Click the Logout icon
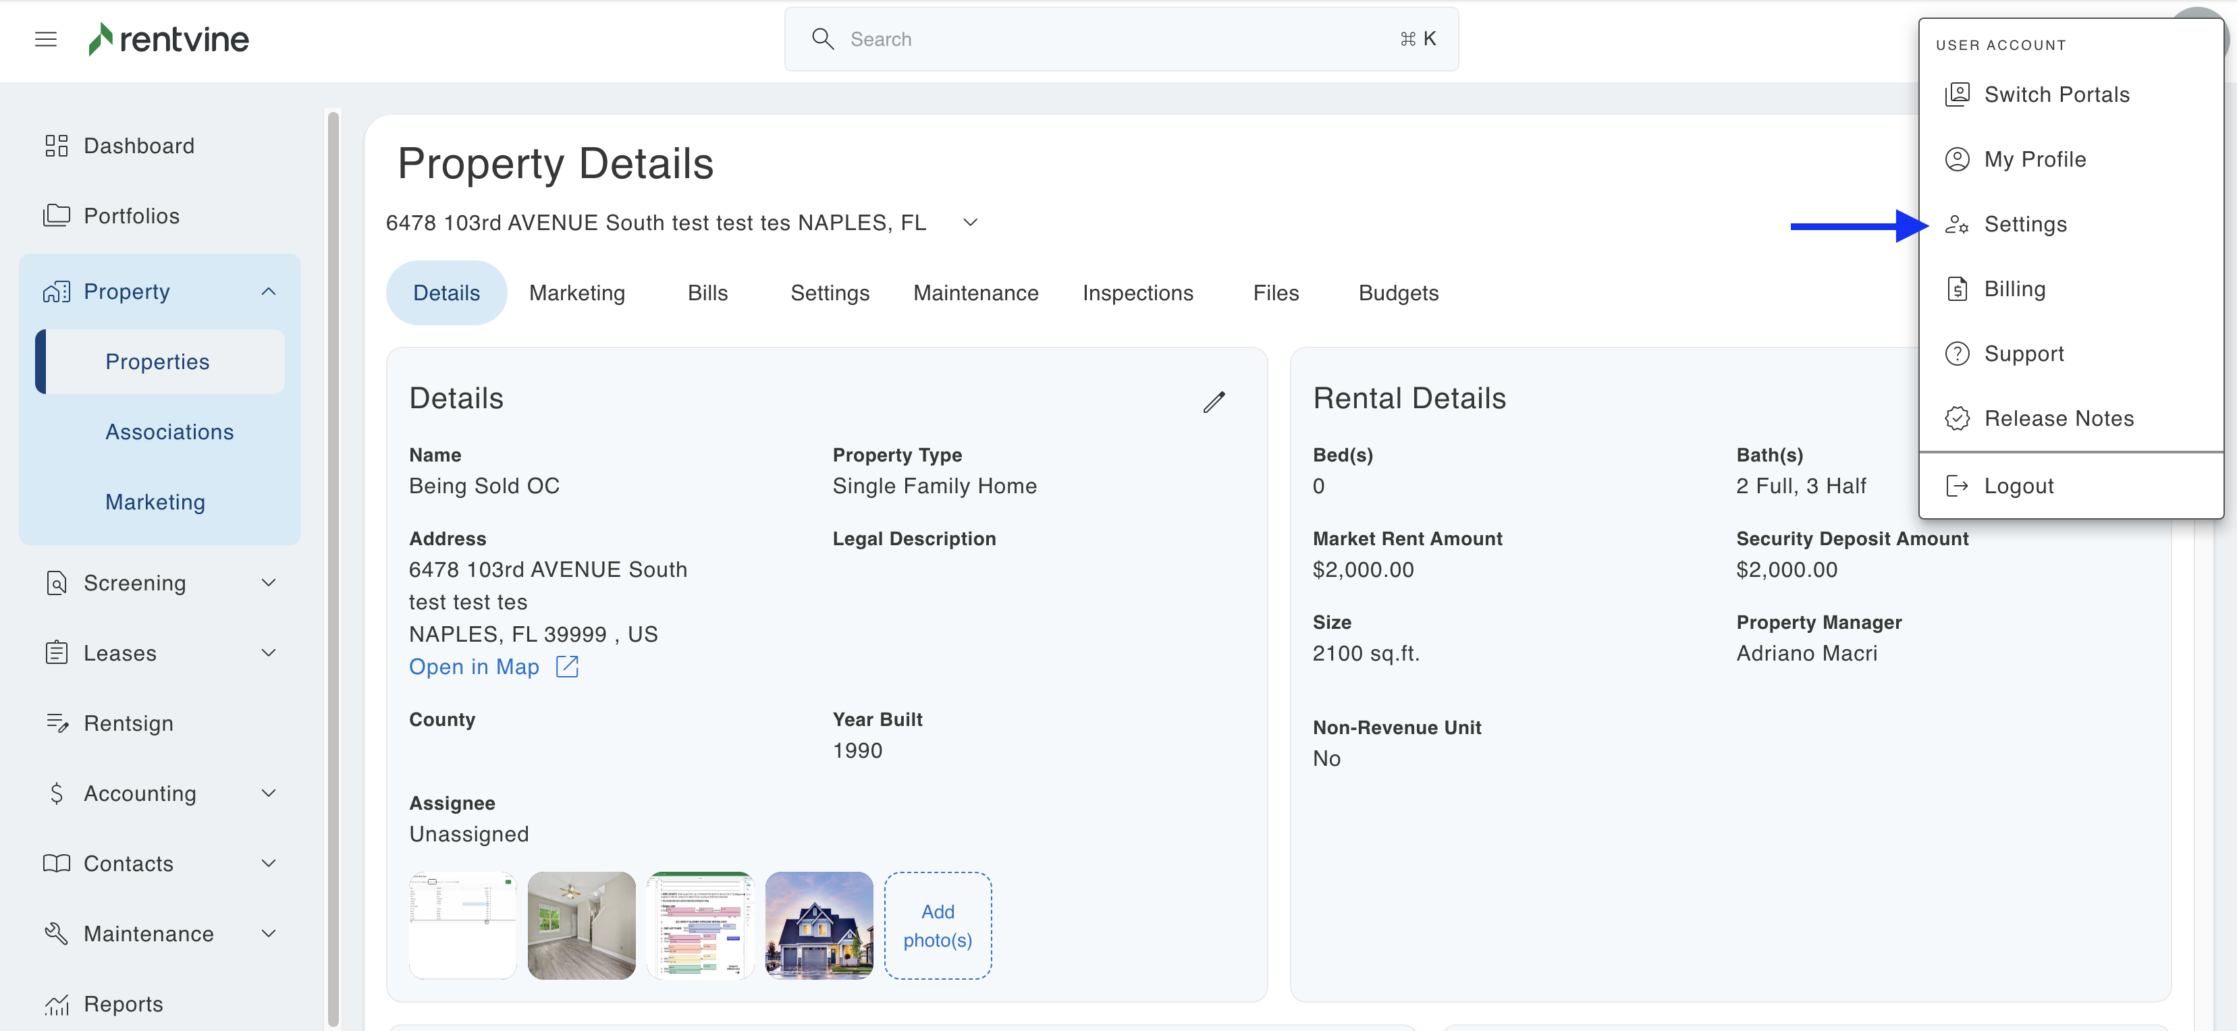This screenshot has height=1031, width=2237. (1956, 486)
